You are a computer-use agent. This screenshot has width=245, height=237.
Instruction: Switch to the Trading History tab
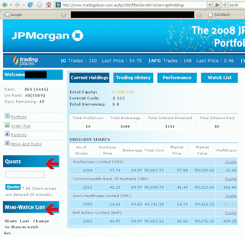pos(133,78)
